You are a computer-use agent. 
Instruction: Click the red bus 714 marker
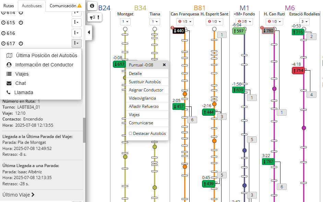coord(298,71)
